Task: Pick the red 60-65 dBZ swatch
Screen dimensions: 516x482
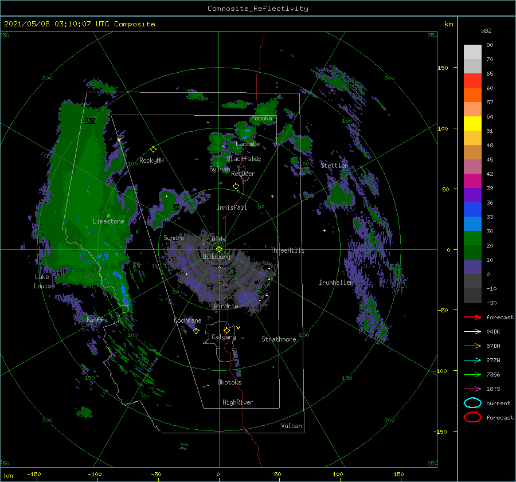Action: [472, 81]
